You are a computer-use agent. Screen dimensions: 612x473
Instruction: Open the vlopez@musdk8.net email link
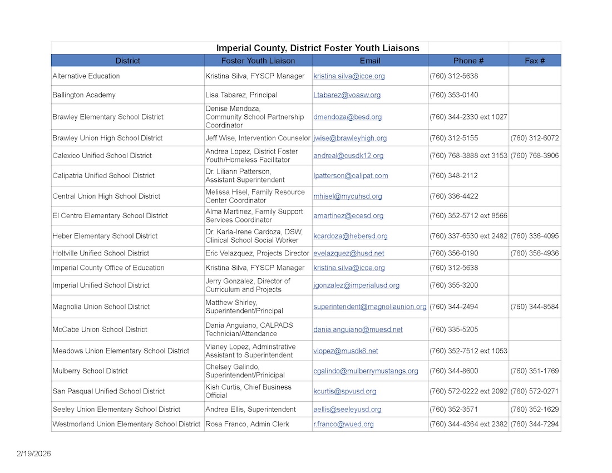point(346,351)
